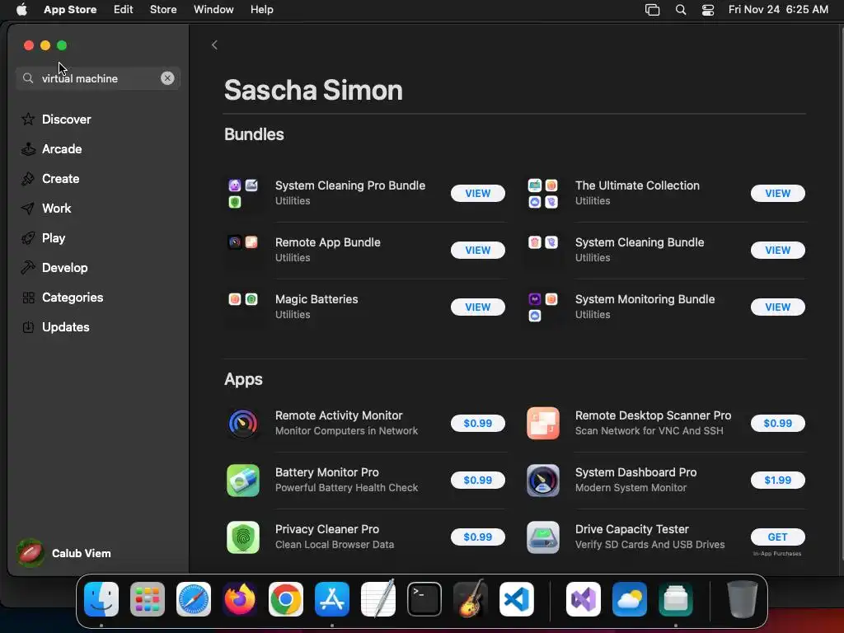Image resolution: width=844 pixels, height=633 pixels.
Task: Open the Help menu
Action: tap(261, 10)
